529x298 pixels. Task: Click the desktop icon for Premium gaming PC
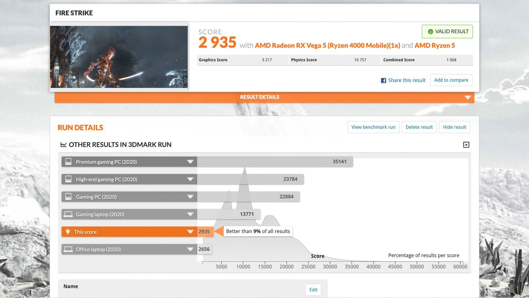click(68, 162)
